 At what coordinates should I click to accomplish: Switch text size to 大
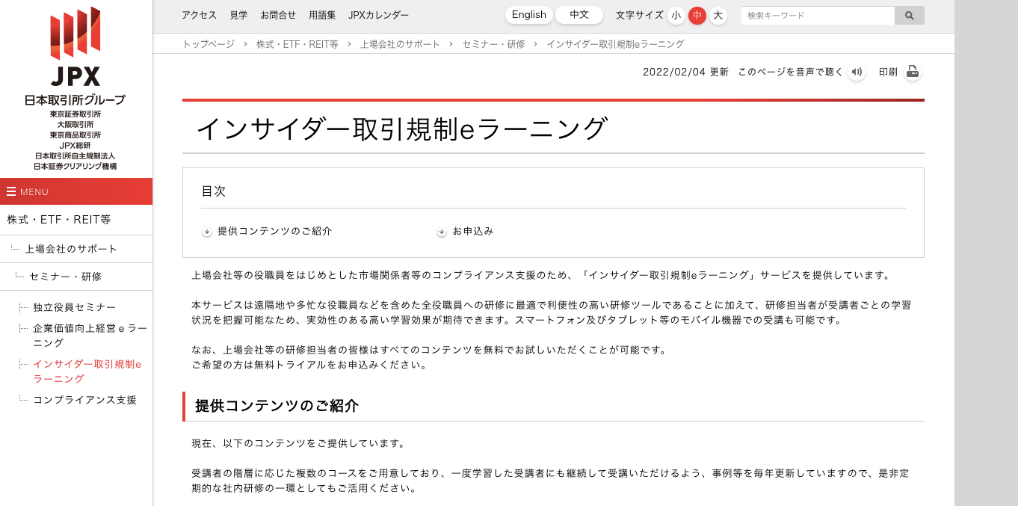(x=718, y=15)
